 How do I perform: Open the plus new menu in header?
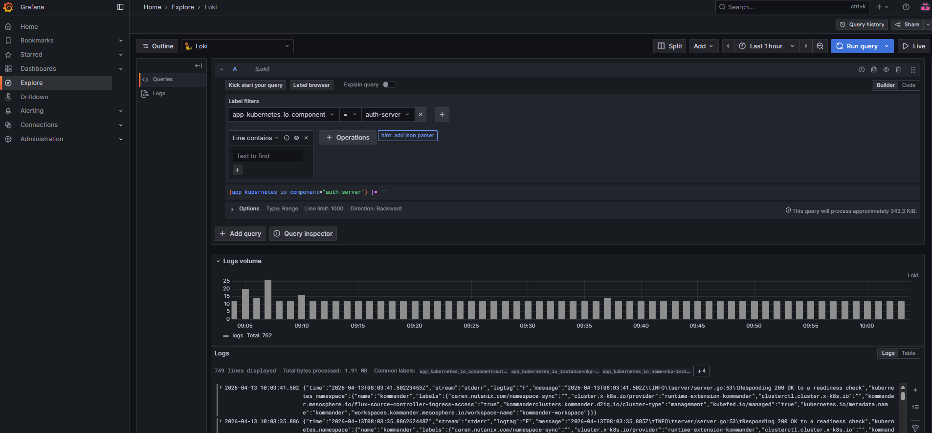tap(882, 7)
